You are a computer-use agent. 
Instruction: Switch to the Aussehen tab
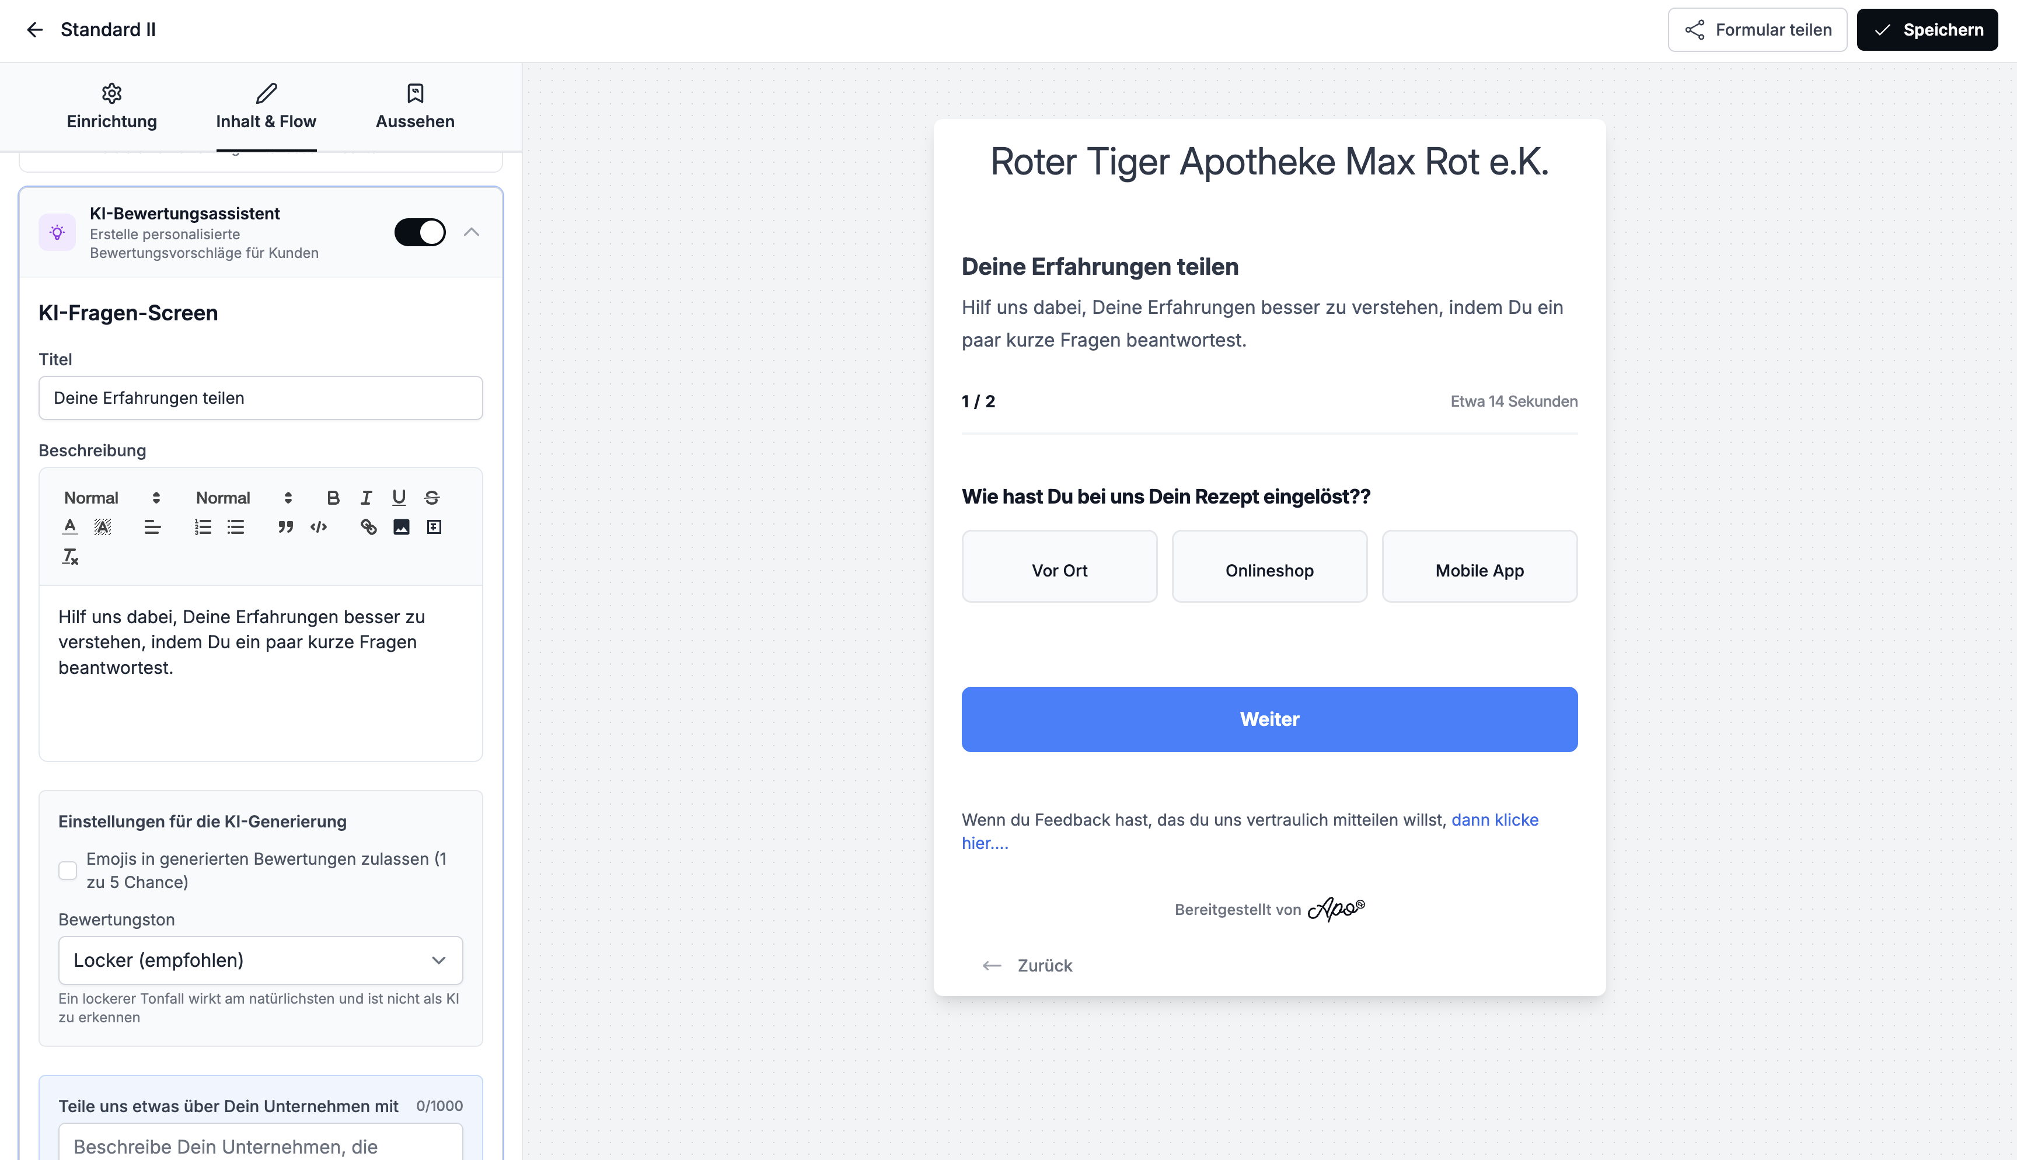point(414,107)
